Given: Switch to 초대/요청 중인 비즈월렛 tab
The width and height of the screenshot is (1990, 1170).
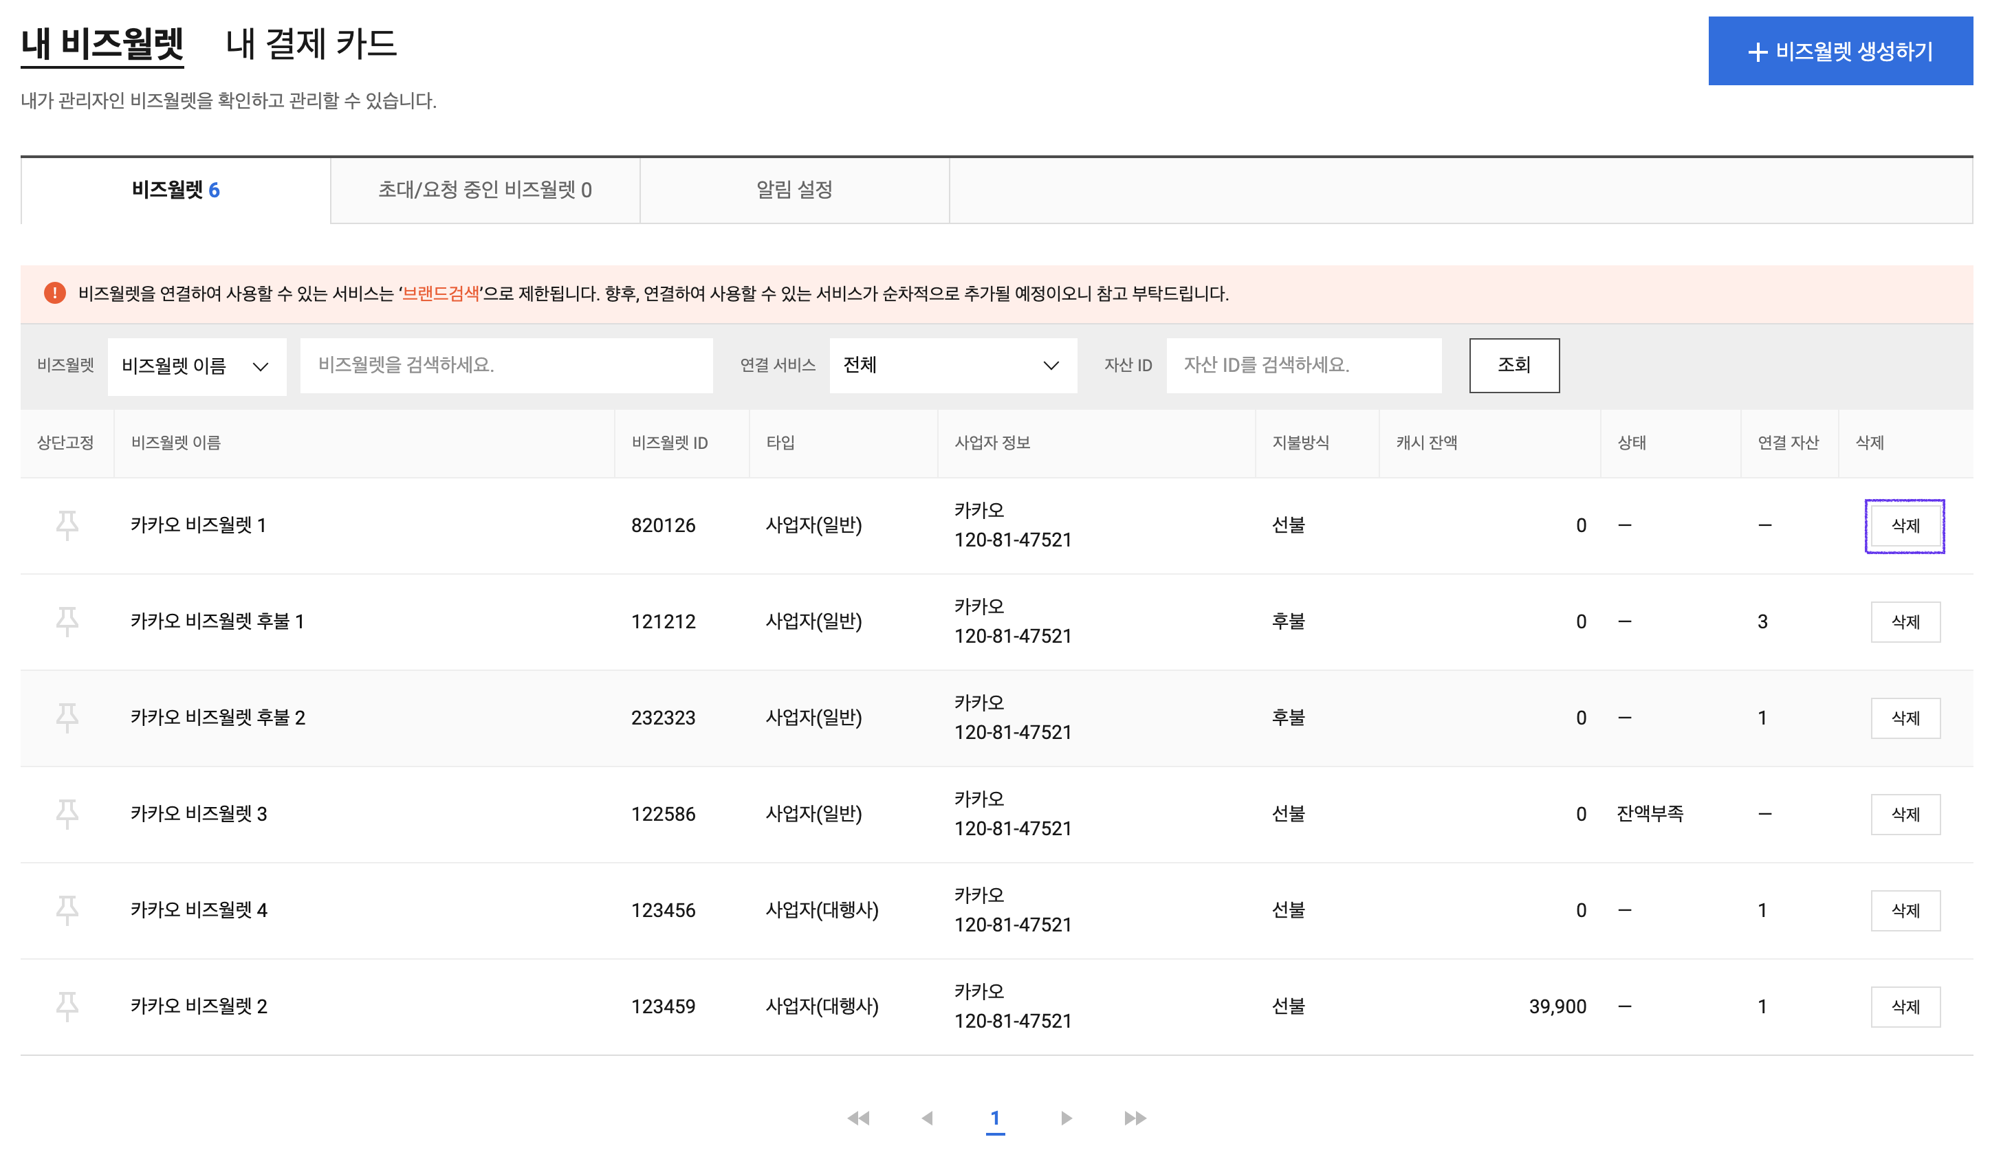Looking at the screenshot, I should 485,190.
